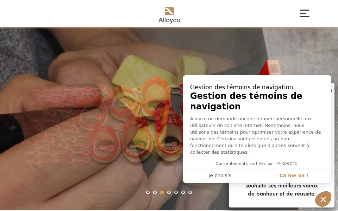Go to the fifth carousel slide dot
The width and height of the screenshot is (338, 211).
tap(176, 192)
